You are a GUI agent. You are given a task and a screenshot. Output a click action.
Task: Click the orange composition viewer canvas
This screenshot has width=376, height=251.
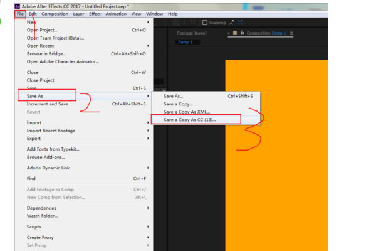pyautogui.click(x=276, y=155)
